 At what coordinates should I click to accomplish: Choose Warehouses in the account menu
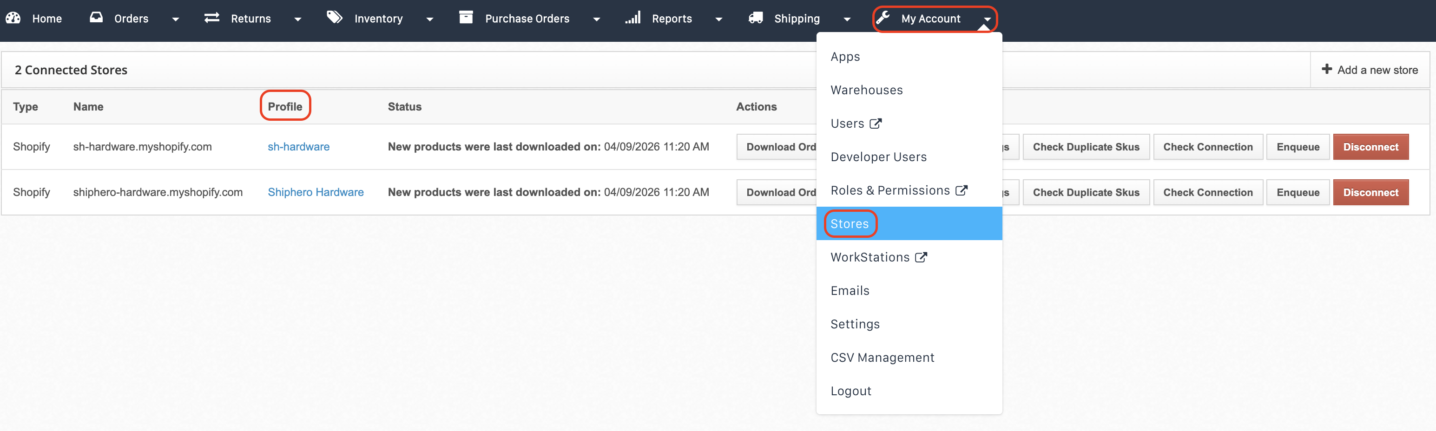(x=866, y=90)
